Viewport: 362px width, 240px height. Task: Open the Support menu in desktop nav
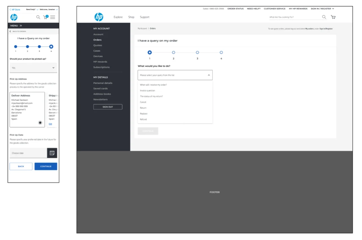[x=144, y=17]
